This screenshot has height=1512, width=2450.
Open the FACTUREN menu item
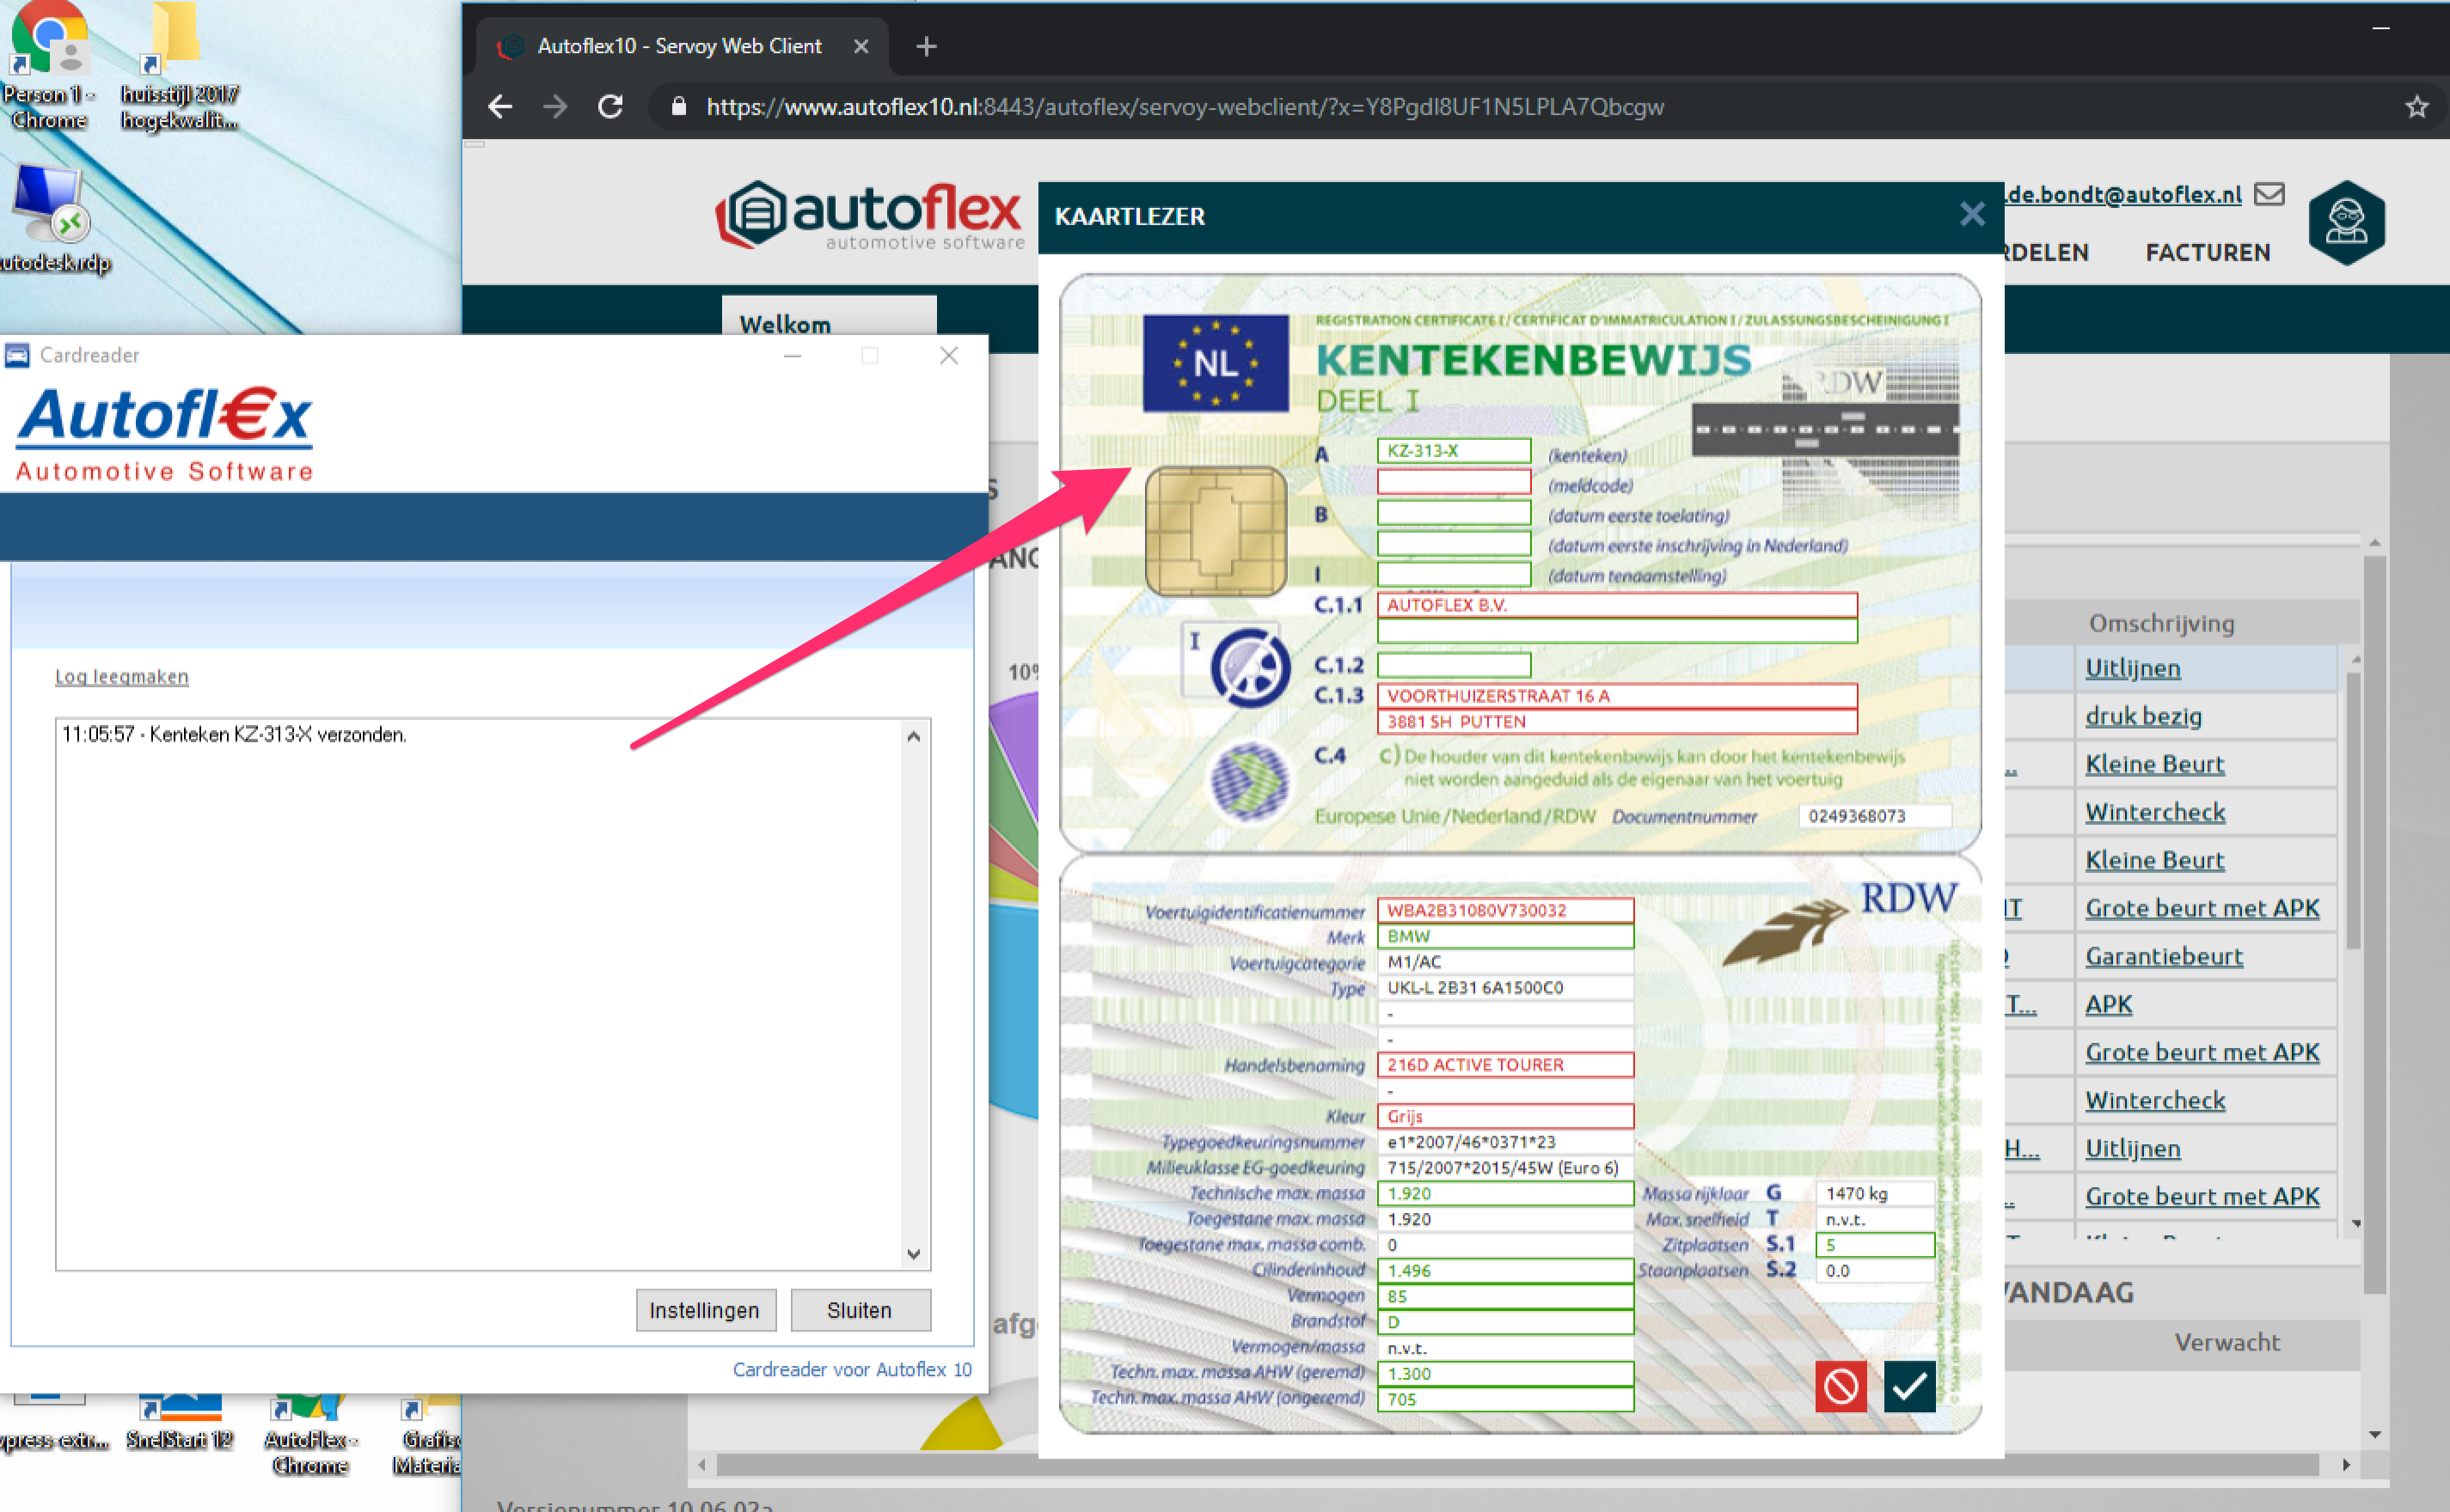point(2207,253)
